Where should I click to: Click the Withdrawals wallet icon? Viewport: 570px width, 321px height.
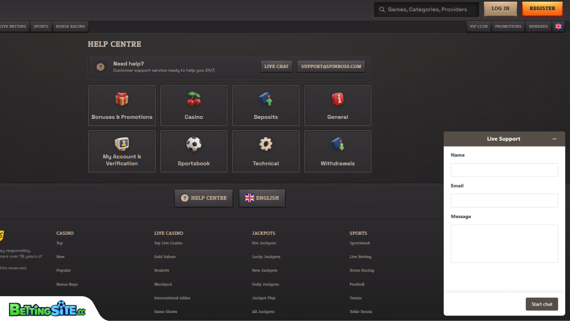[x=338, y=144]
